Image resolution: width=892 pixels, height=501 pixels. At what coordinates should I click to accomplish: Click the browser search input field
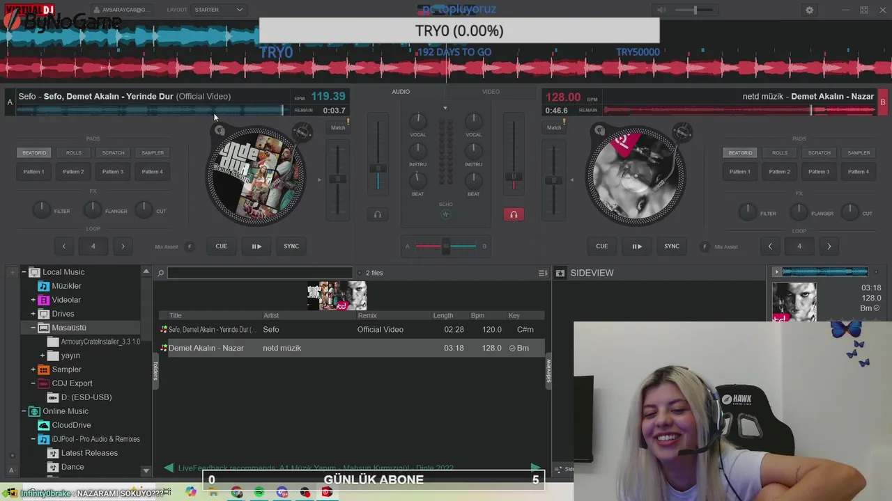[260, 273]
